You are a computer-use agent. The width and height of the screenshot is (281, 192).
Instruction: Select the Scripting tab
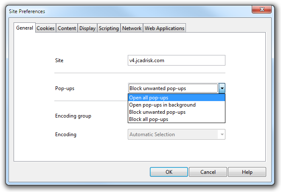click(109, 28)
